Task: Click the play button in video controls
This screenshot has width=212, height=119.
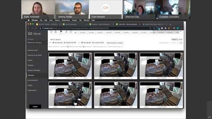Action: (61, 31)
